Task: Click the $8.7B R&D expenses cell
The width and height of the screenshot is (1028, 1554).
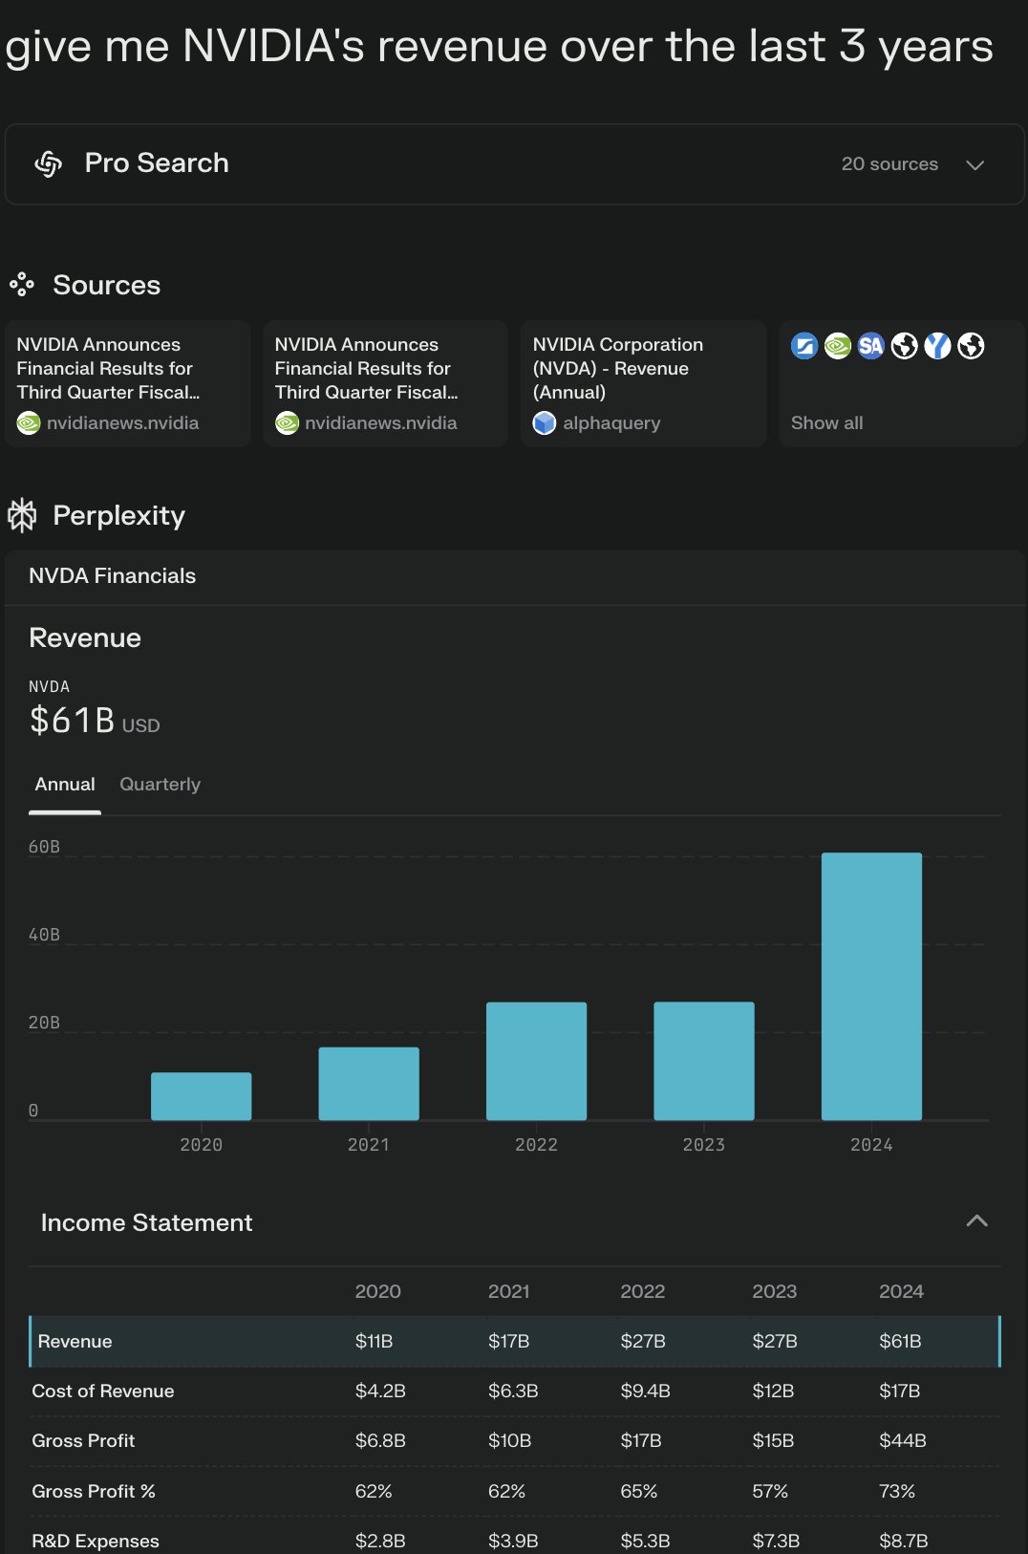Action: (904, 1541)
